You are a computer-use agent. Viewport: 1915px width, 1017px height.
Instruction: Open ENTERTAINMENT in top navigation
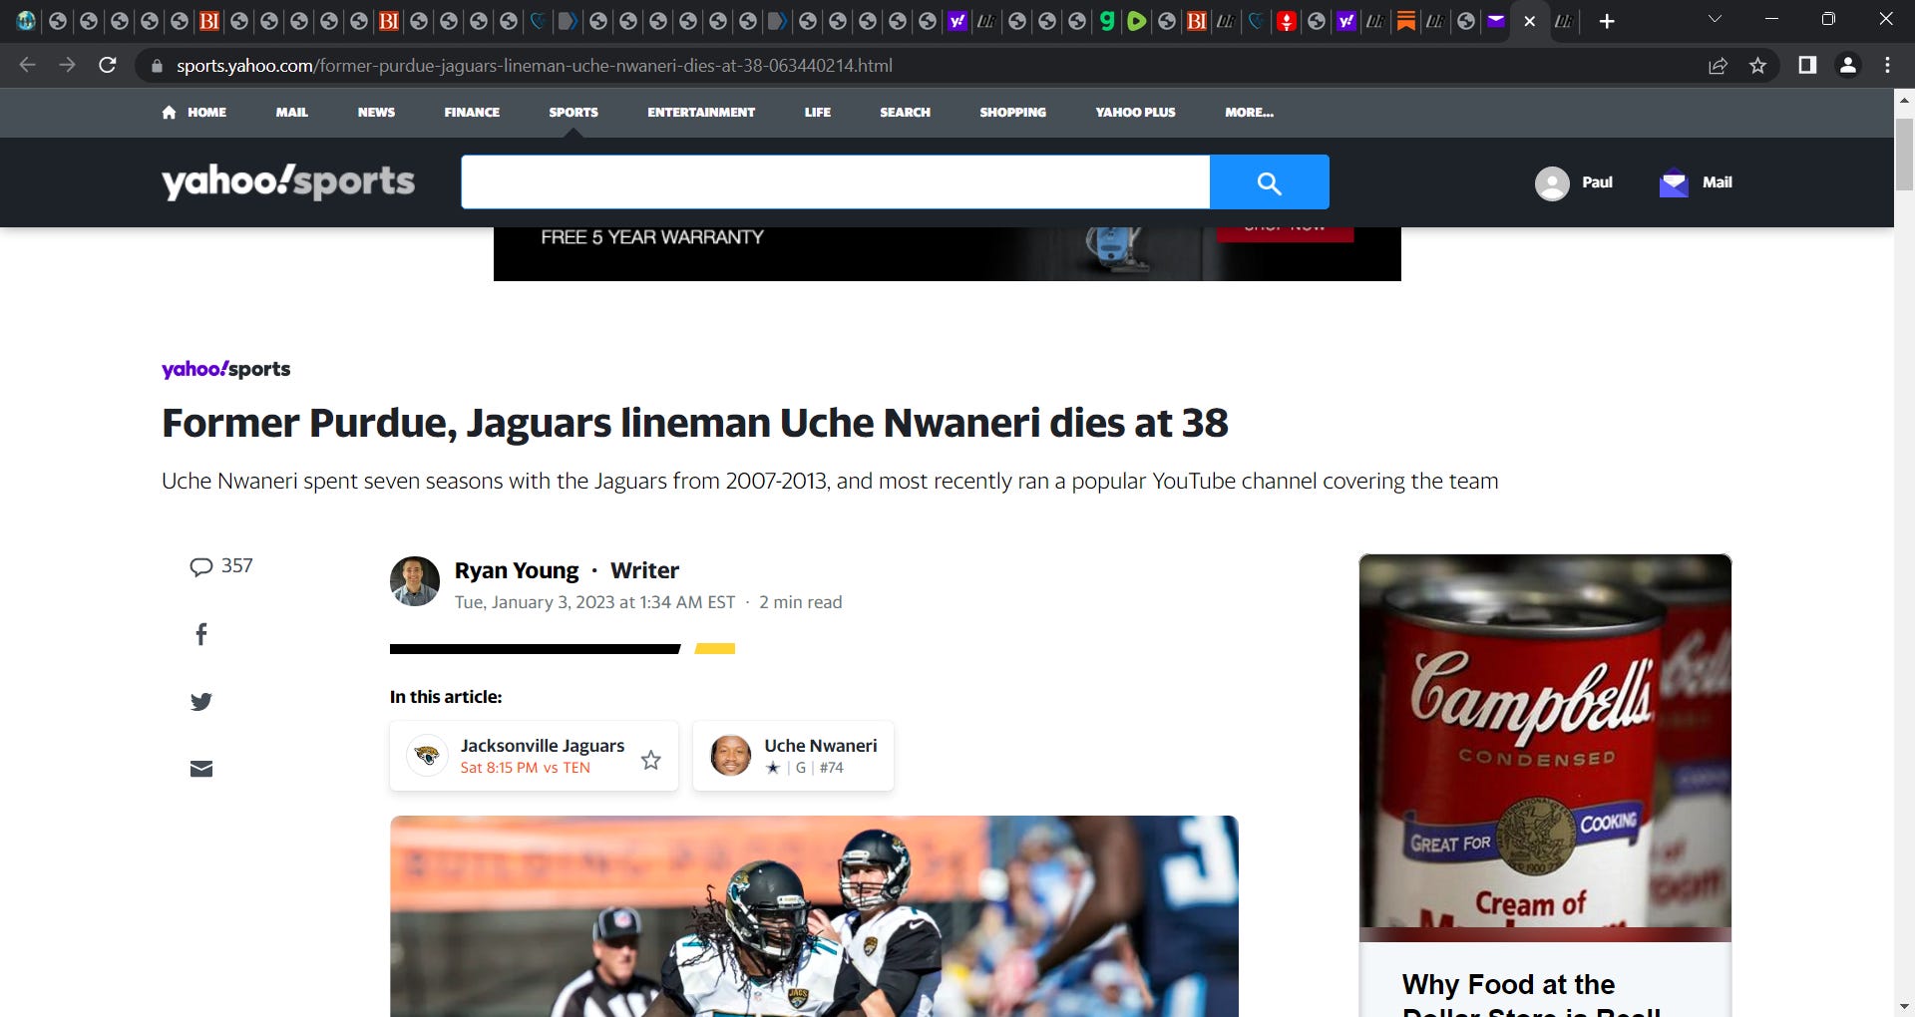[x=701, y=113]
